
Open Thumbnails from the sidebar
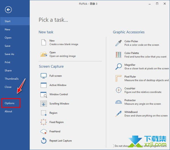pyautogui.click(x=12, y=79)
